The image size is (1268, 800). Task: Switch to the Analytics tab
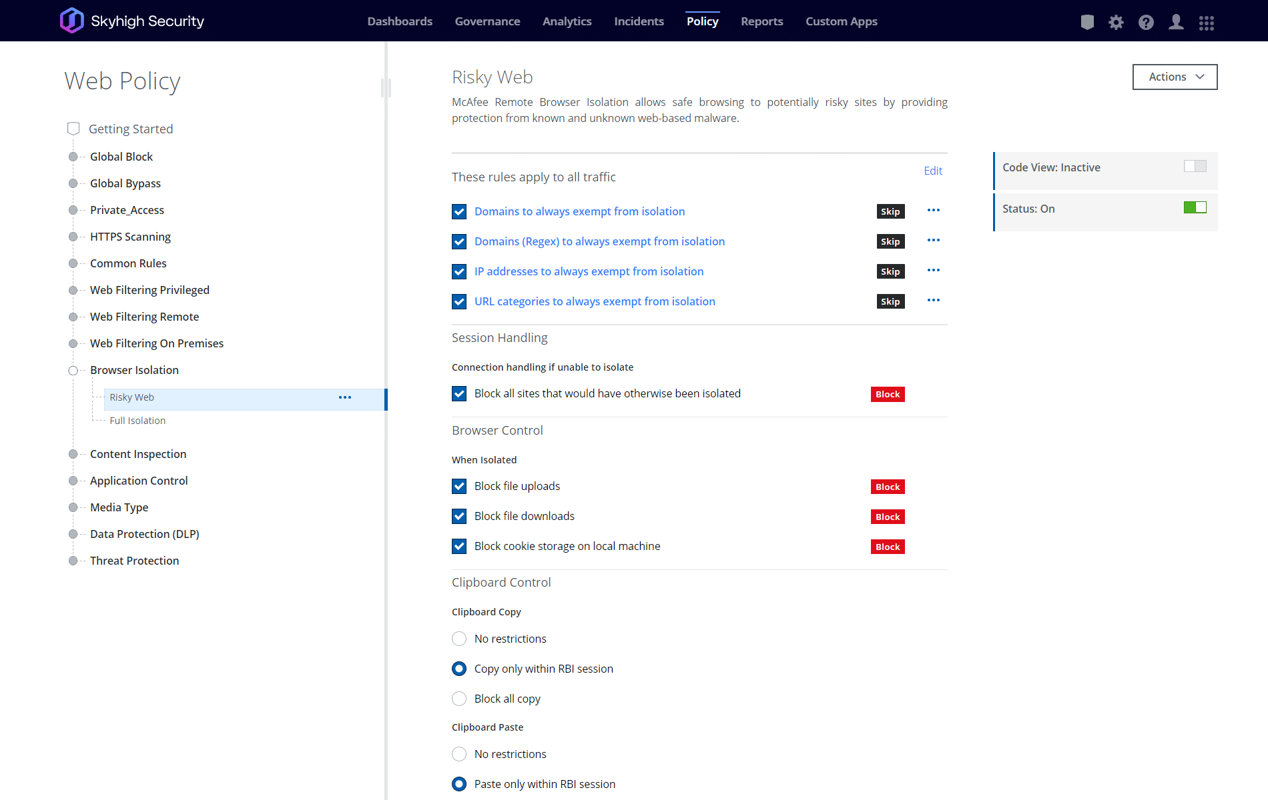[x=567, y=21]
